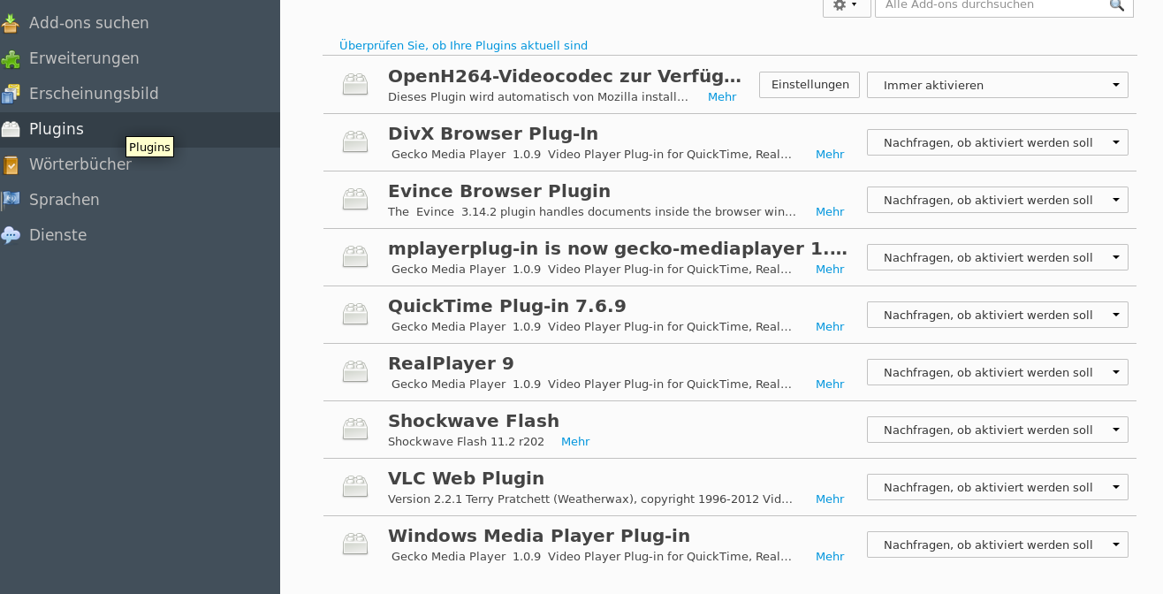Viewport: 1163px width, 594px height.
Task: Click the 'Version 2.2.1 Terry Pratchett' description
Action: (x=590, y=499)
